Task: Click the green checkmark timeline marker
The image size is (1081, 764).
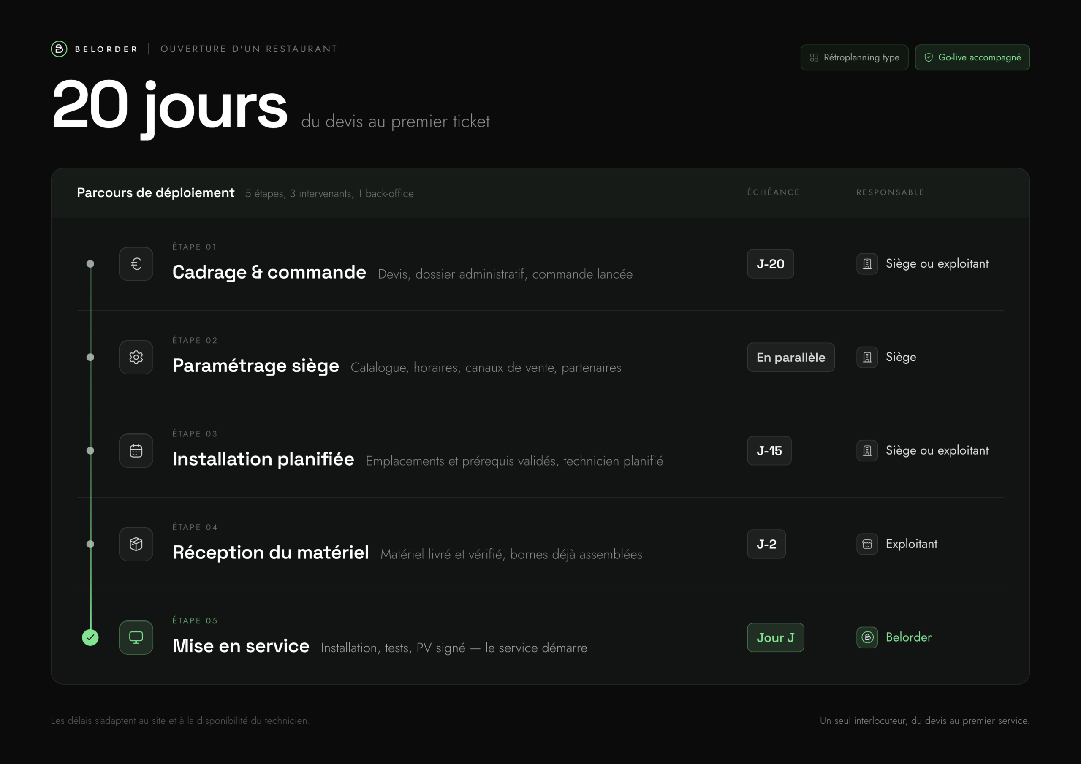Action: [x=90, y=637]
